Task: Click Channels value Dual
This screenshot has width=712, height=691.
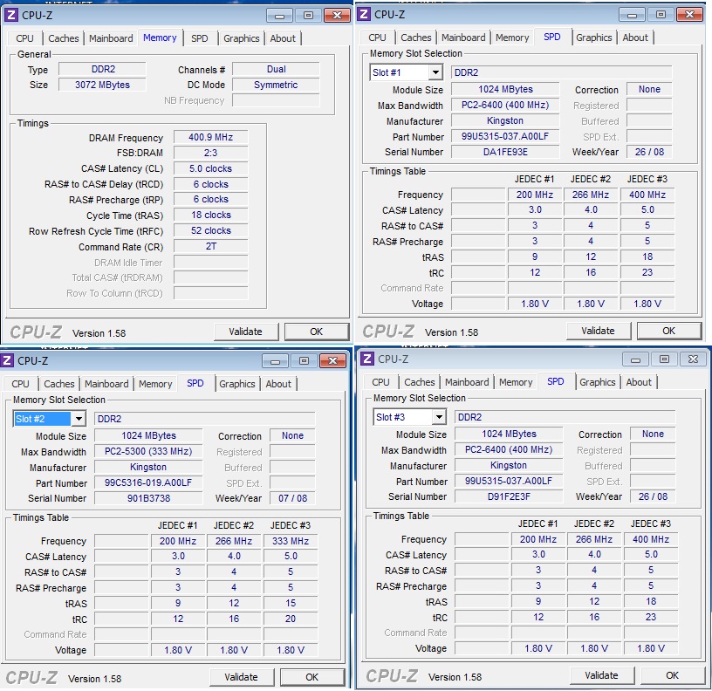Action: pyautogui.click(x=276, y=69)
